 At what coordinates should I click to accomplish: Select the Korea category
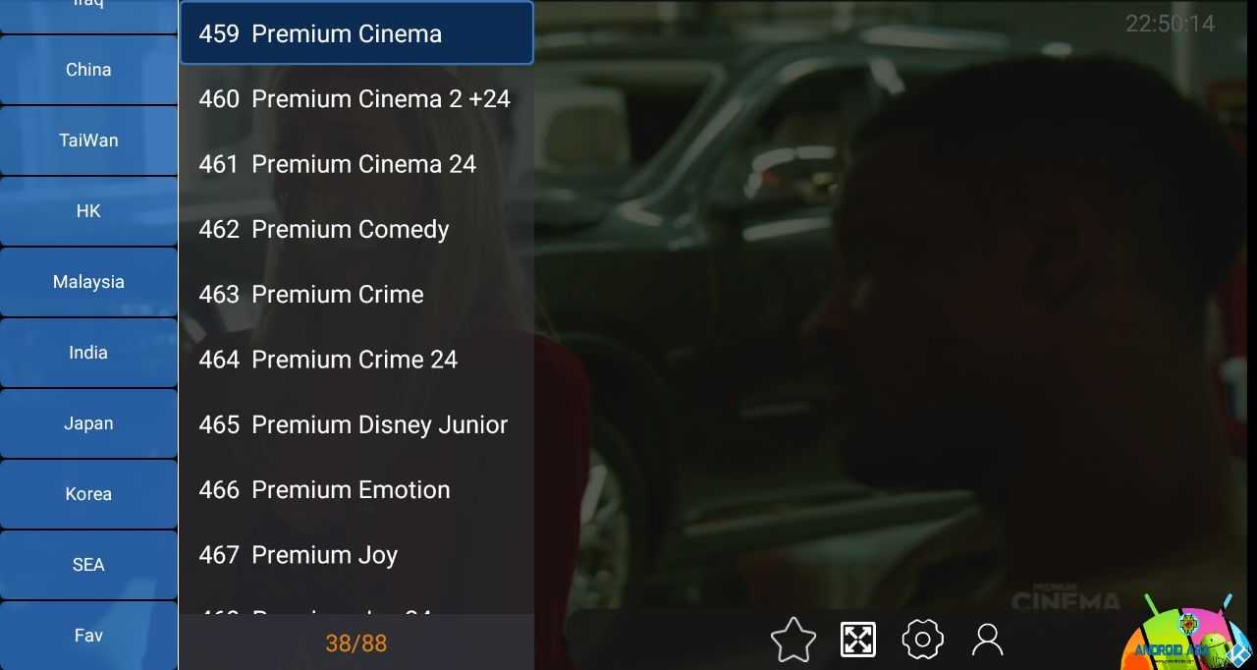(88, 494)
